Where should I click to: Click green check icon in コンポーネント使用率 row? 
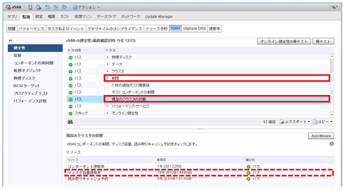(248, 166)
